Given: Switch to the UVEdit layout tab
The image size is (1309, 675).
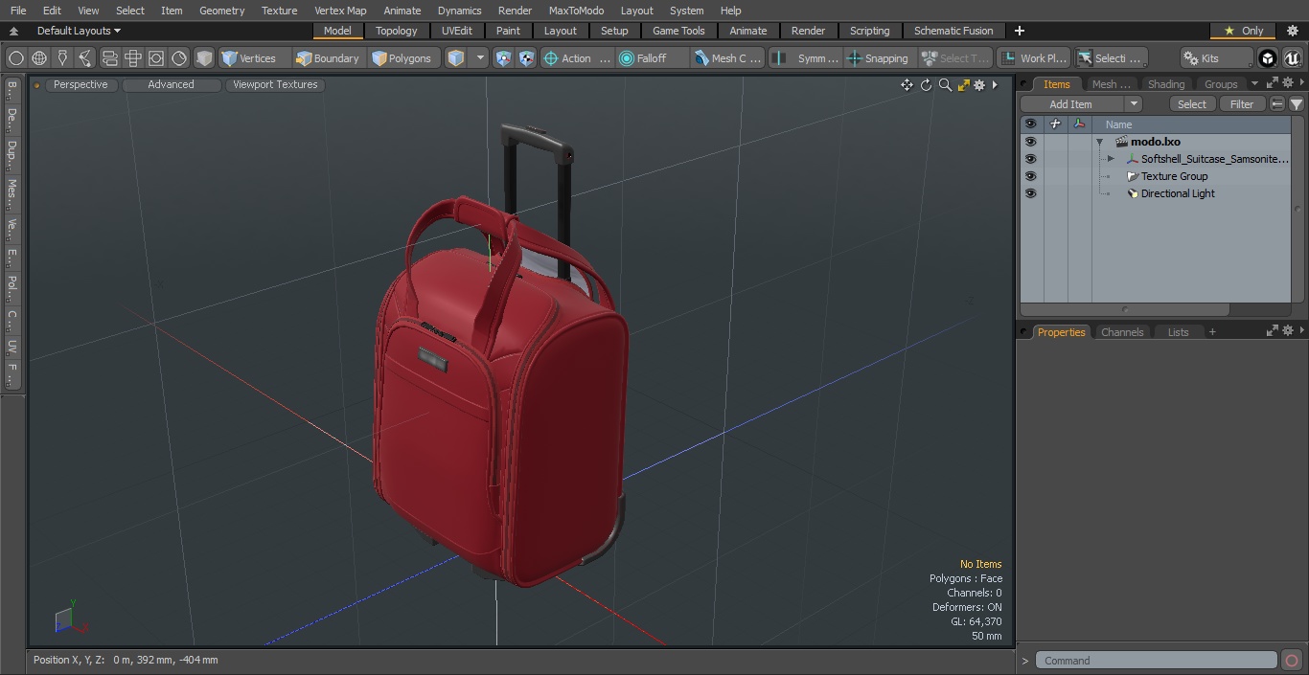Looking at the screenshot, I should tap(457, 31).
